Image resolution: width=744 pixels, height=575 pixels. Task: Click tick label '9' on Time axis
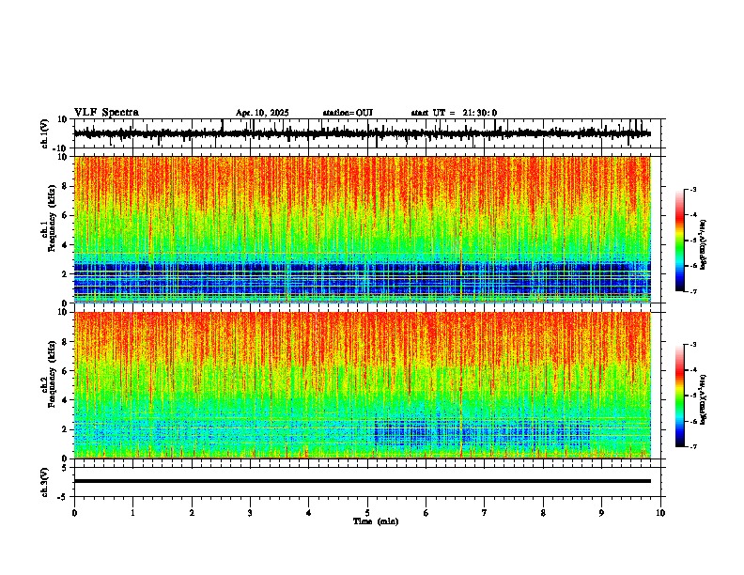point(601,513)
